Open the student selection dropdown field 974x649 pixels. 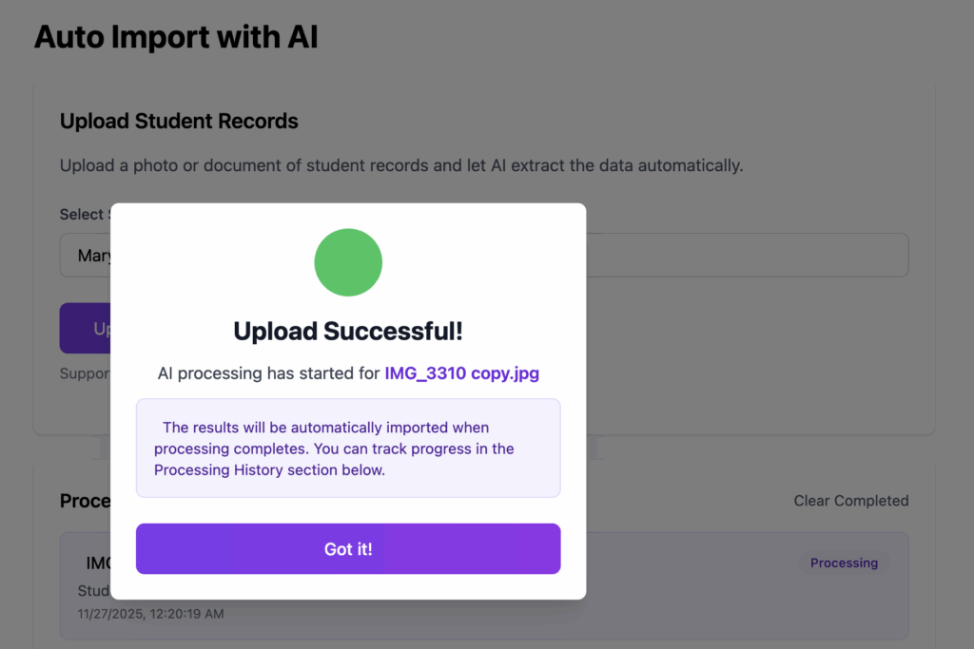[x=747, y=256]
